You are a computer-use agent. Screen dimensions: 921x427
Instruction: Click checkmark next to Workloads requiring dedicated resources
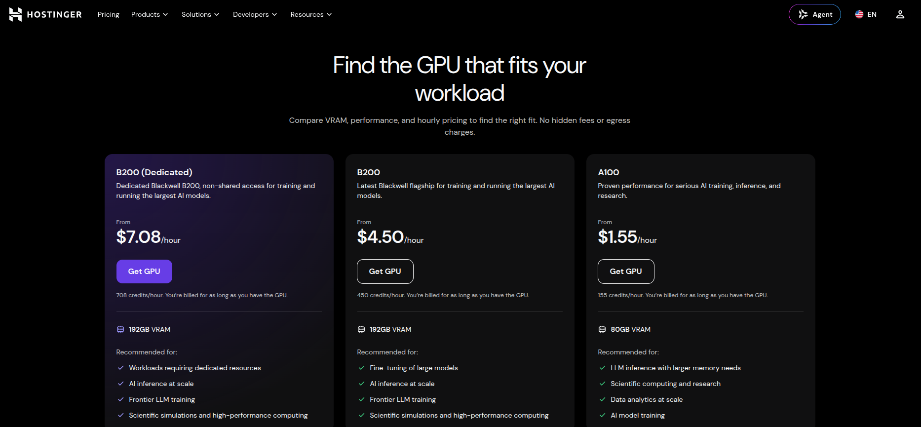pyautogui.click(x=120, y=368)
